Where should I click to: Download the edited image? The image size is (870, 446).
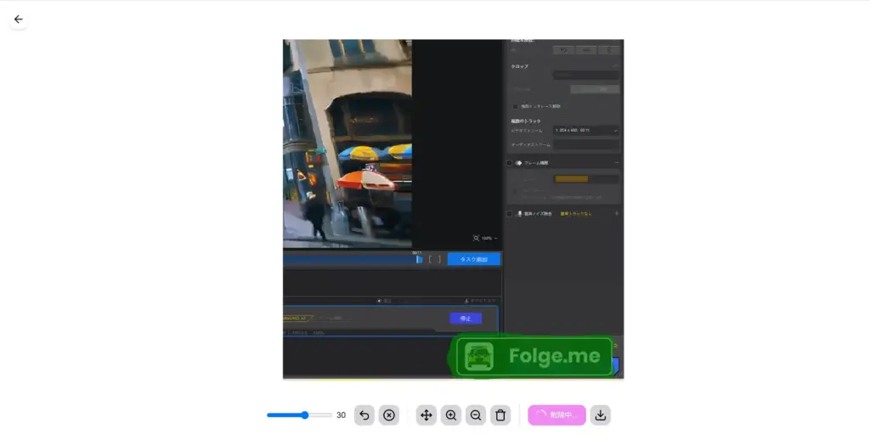pos(601,415)
